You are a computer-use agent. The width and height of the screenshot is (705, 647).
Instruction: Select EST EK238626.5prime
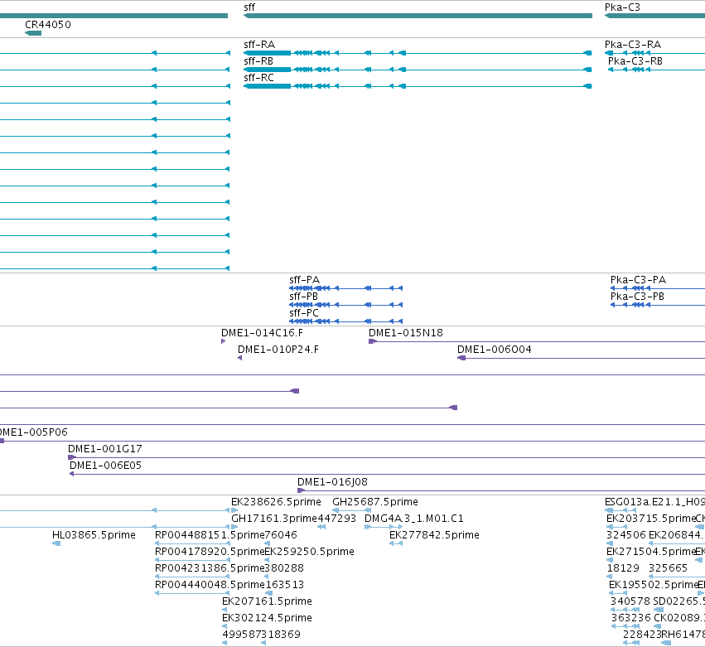(x=276, y=502)
